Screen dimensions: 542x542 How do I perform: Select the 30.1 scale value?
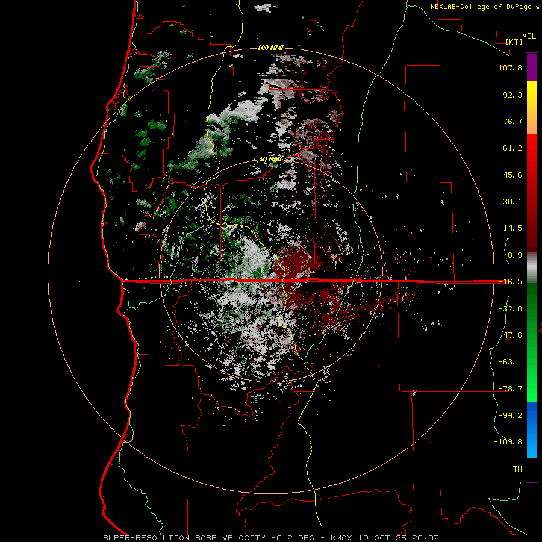(512, 202)
